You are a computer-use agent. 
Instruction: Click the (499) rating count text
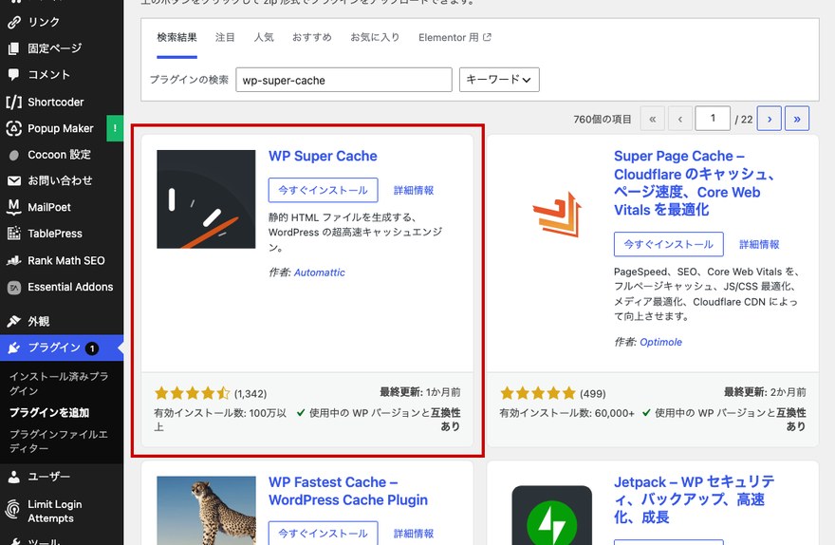[593, 394]
